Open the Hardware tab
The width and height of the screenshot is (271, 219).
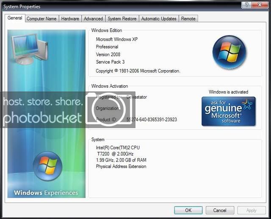(x=70, y=19)
